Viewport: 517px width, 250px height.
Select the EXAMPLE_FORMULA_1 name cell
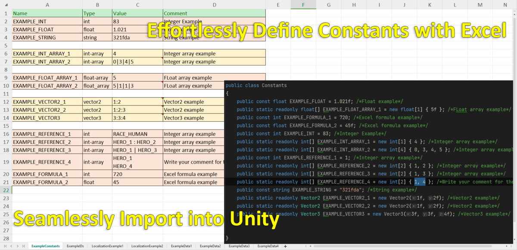point(47,174)
